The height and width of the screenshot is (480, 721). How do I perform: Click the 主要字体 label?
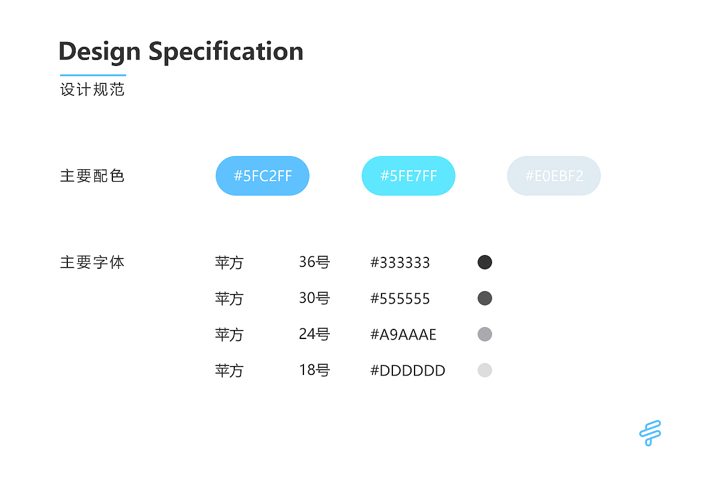pyautogui.click(x=93, y=262)
